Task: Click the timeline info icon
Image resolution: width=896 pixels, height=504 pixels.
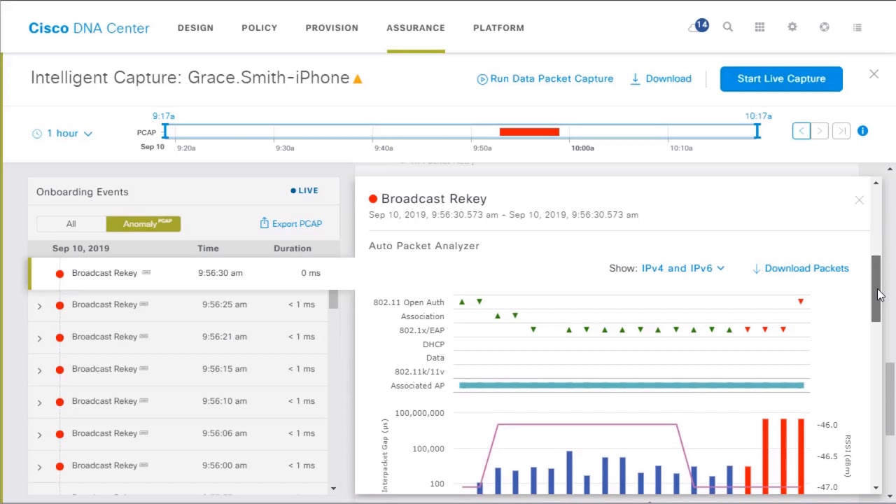Action: click(x=862, y=131)
